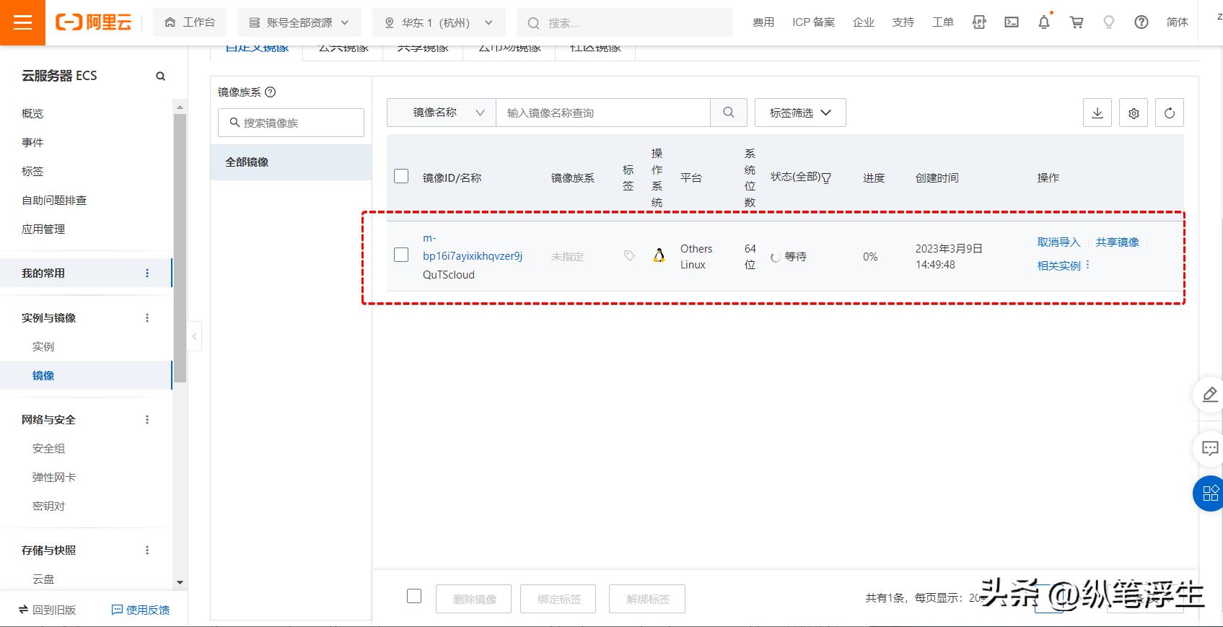Collapse the sidebar with the arrow handle

(x=194, y=336)
